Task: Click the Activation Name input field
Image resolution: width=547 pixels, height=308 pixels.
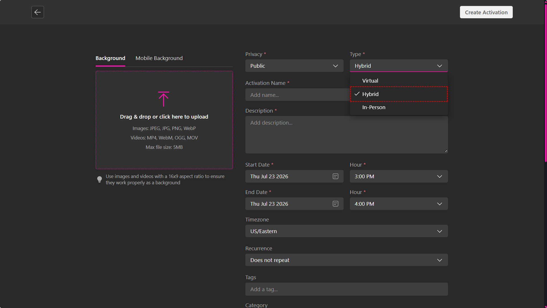Action: point(298,95)
